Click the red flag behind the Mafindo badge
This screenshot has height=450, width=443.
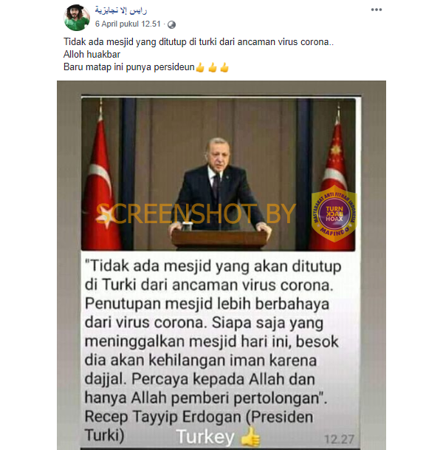pyautogui.click(x=334, y=178)
